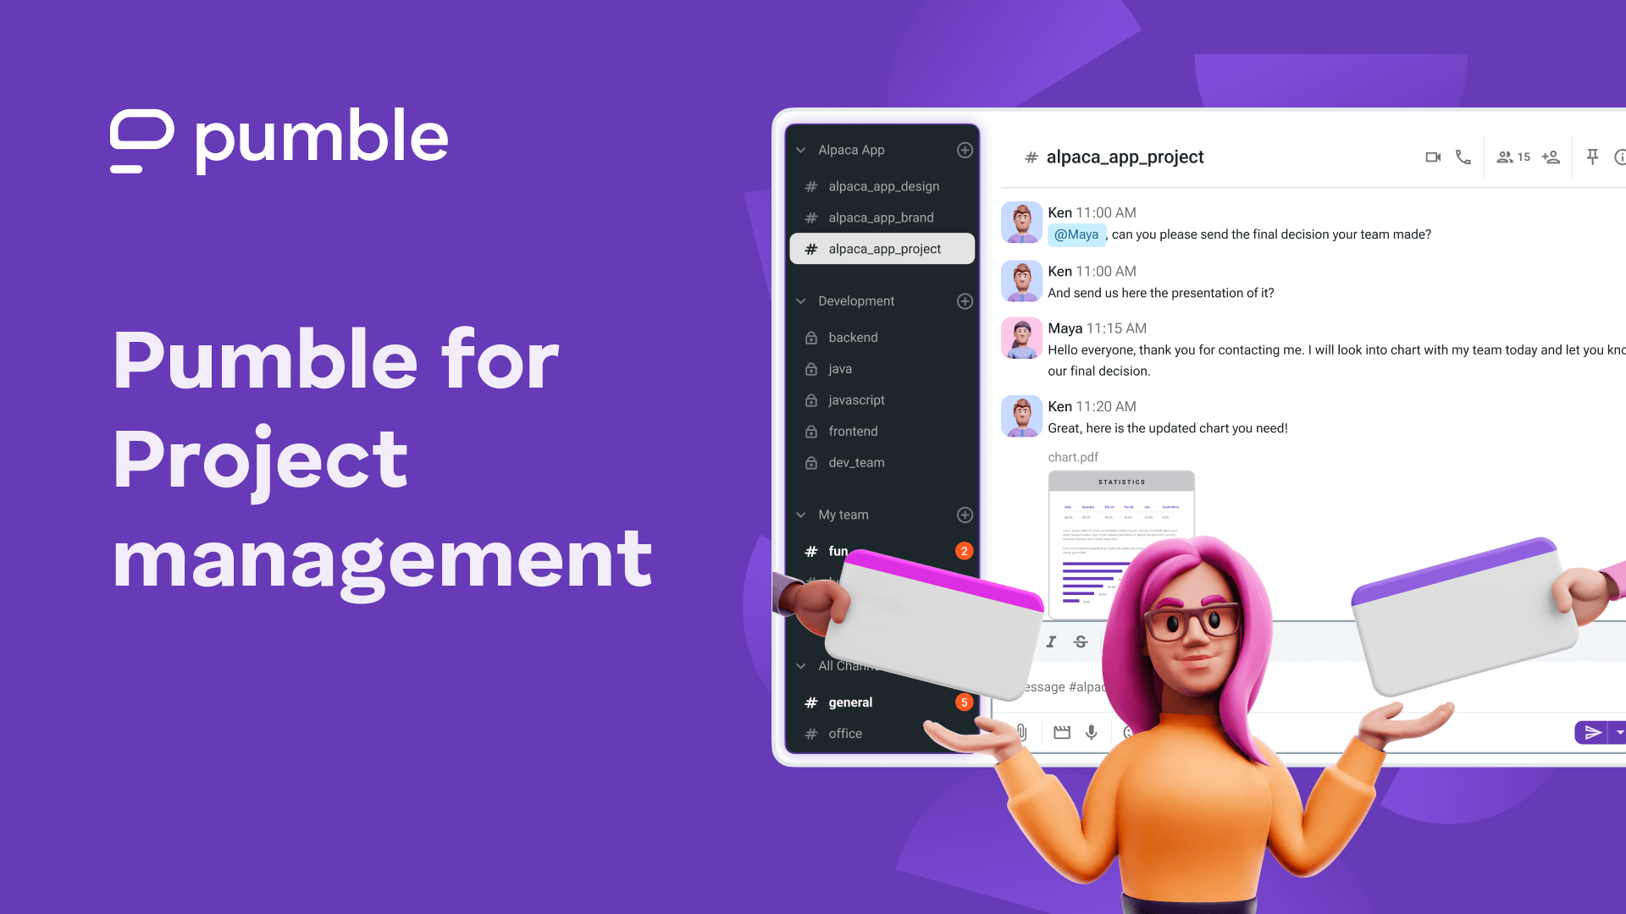
Task: Click the italic formatting icon in toolbar
Action: click(x=1050, y=641)
